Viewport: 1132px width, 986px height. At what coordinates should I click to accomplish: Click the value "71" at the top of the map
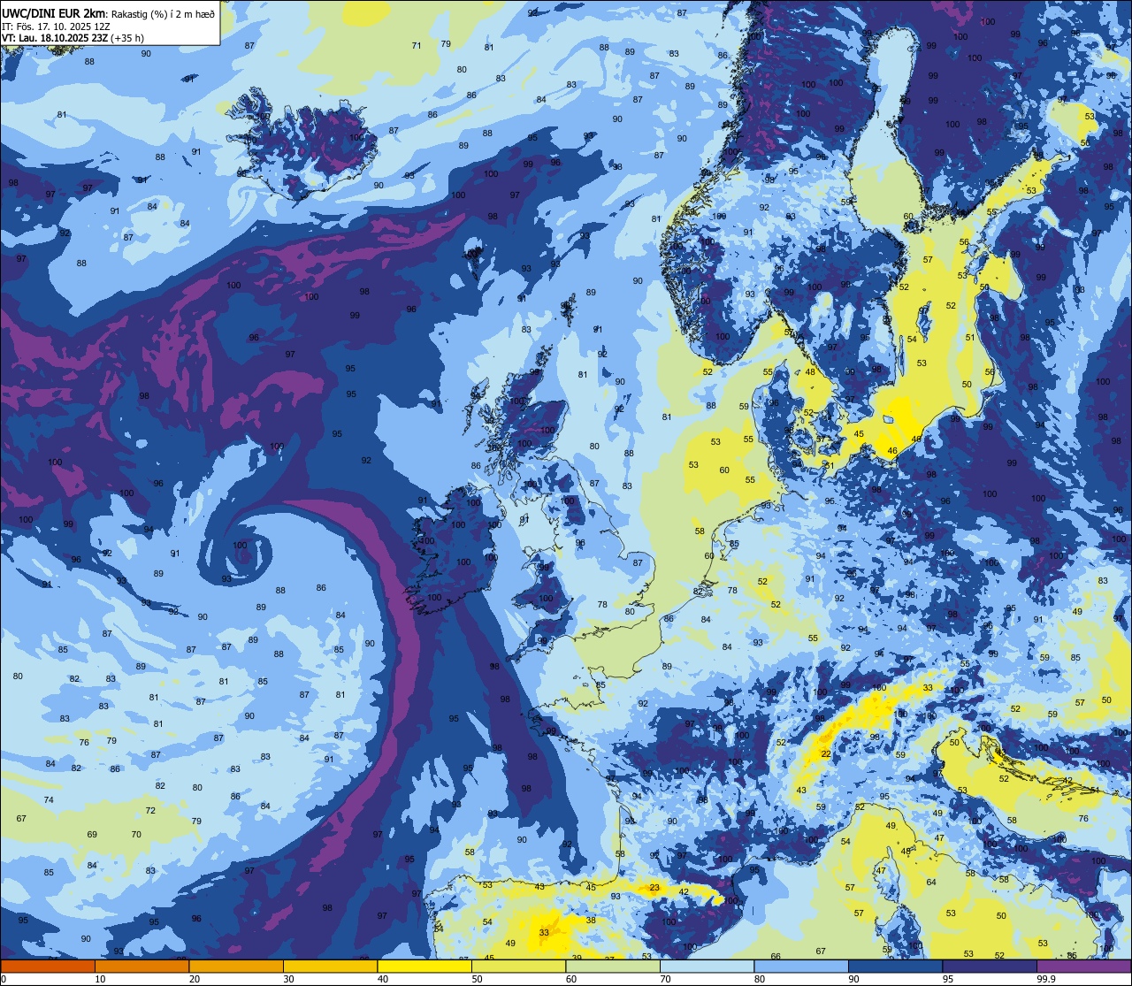tap(417, 45)
